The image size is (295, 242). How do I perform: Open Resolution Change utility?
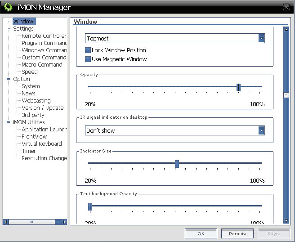(44, 158)
